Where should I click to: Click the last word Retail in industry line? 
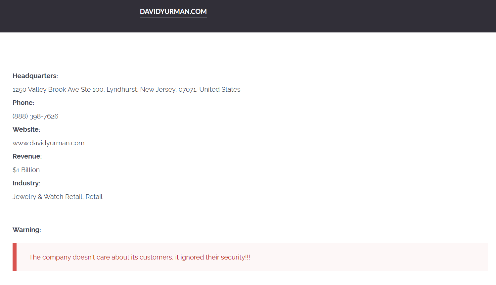coord(94,197)
